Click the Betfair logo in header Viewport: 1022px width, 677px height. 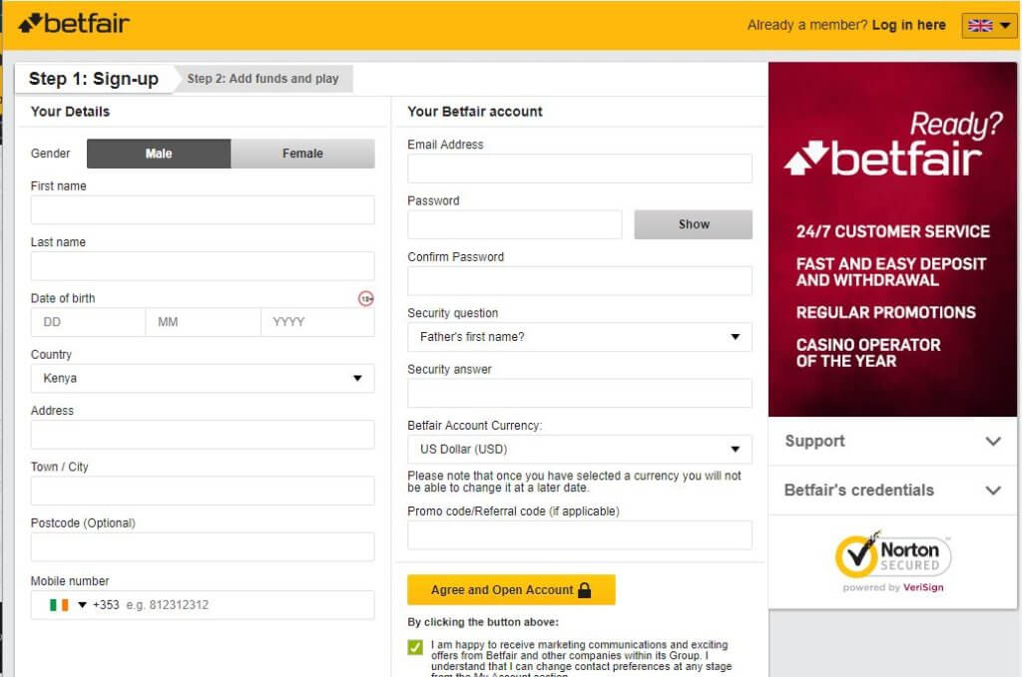click(74, 24)
